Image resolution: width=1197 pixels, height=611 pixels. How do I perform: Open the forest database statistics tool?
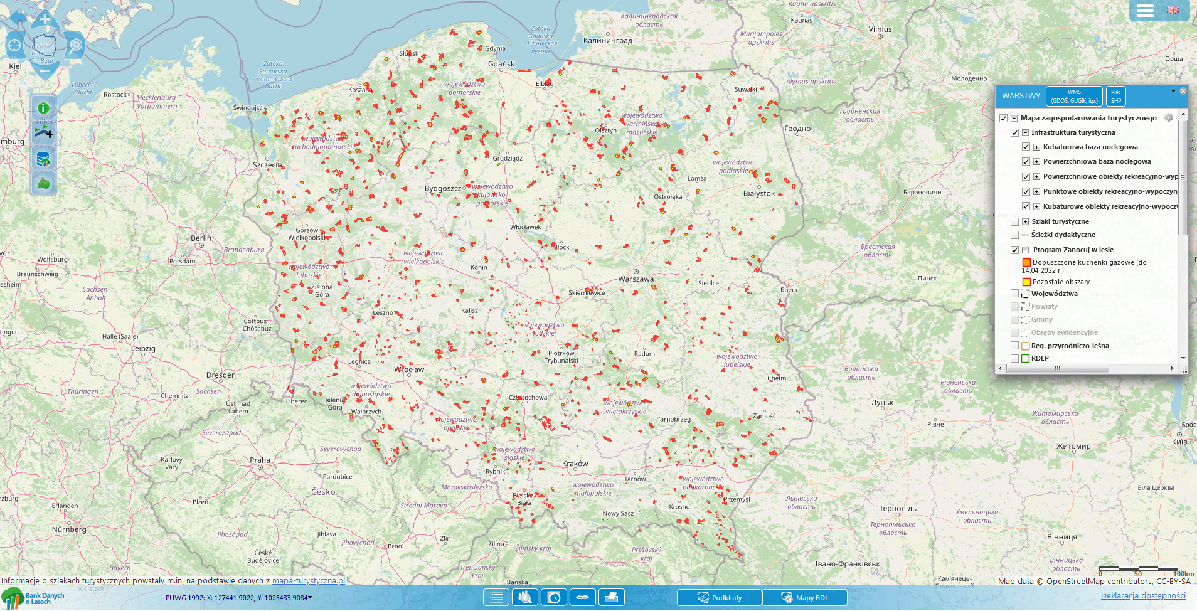coord(43,159)
